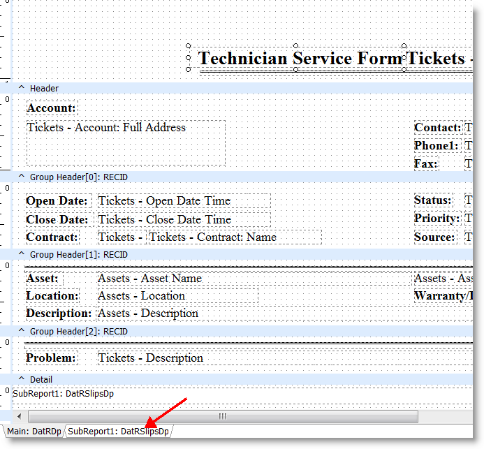The image size is (484, 449).
Task: Open the SubReport1: DatRSlipsDp tab
Action: click(x=118, y=432)
